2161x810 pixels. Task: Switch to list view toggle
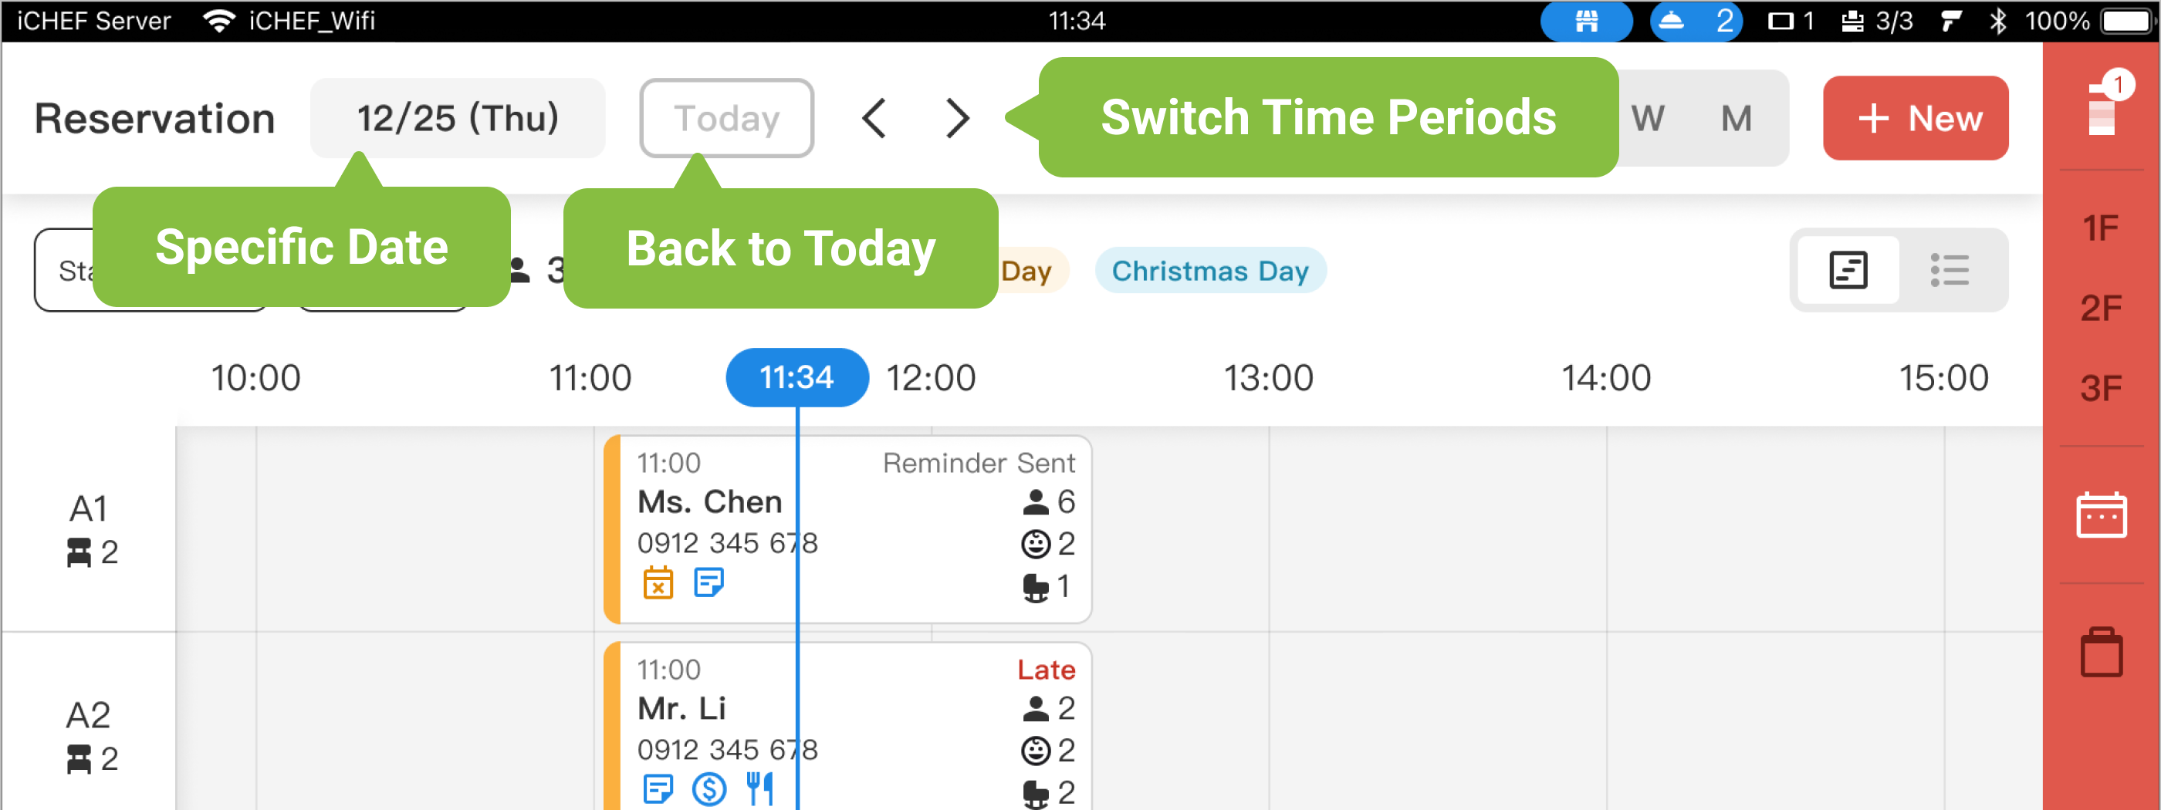(x=1950, y=270)
